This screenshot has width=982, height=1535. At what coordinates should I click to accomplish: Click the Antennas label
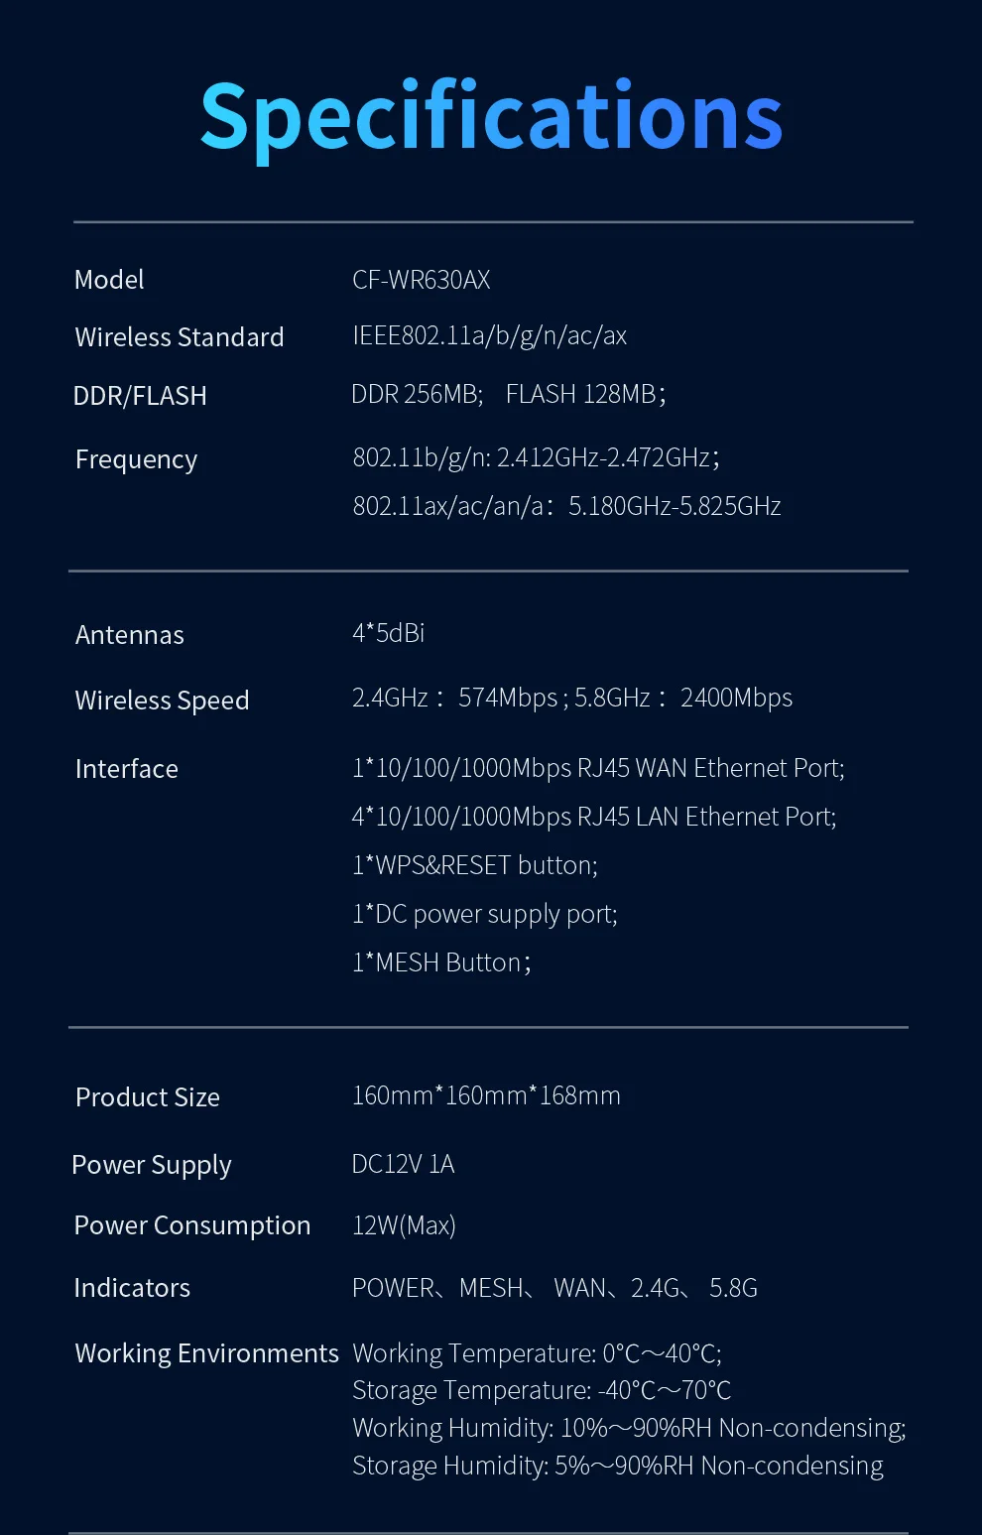coord(130,635)
